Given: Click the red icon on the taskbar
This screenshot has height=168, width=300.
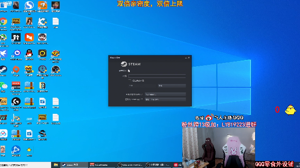Looking at the screenshot, I should 176,165.
